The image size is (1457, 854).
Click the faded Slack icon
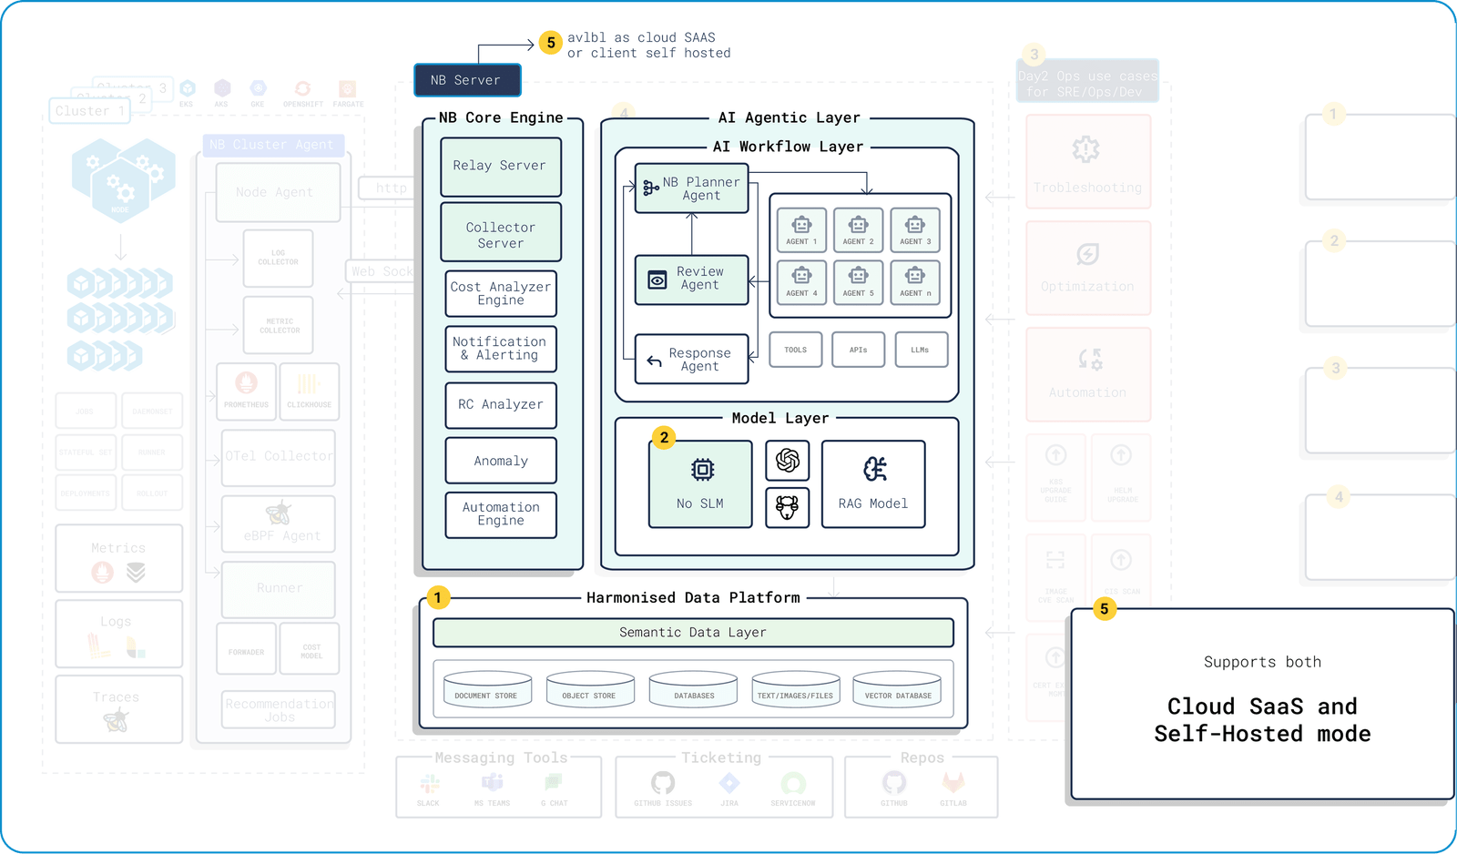pyautogui.click(x=429, y=783)
